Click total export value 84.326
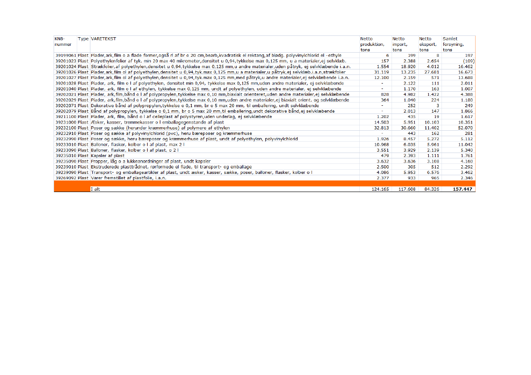531x375 pixels. (x=432, y=189)
